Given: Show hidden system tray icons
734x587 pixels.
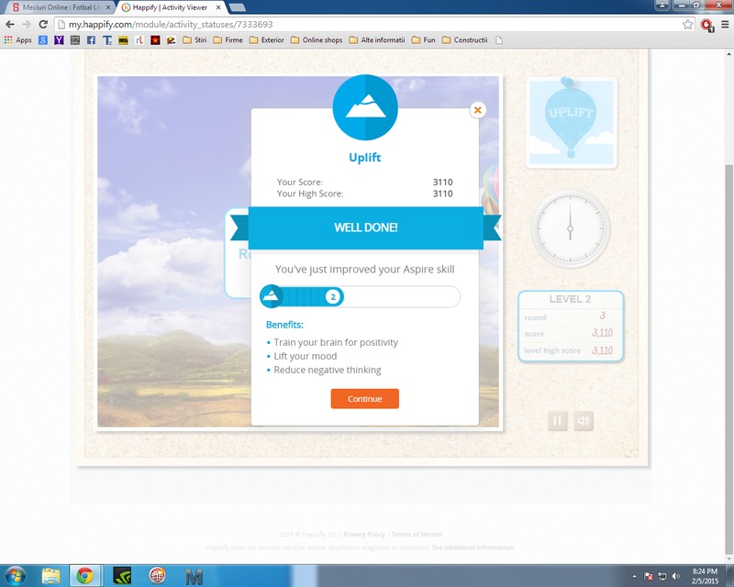Looking at the screenshot, I should pyautogui.click(x=634, y=577).
